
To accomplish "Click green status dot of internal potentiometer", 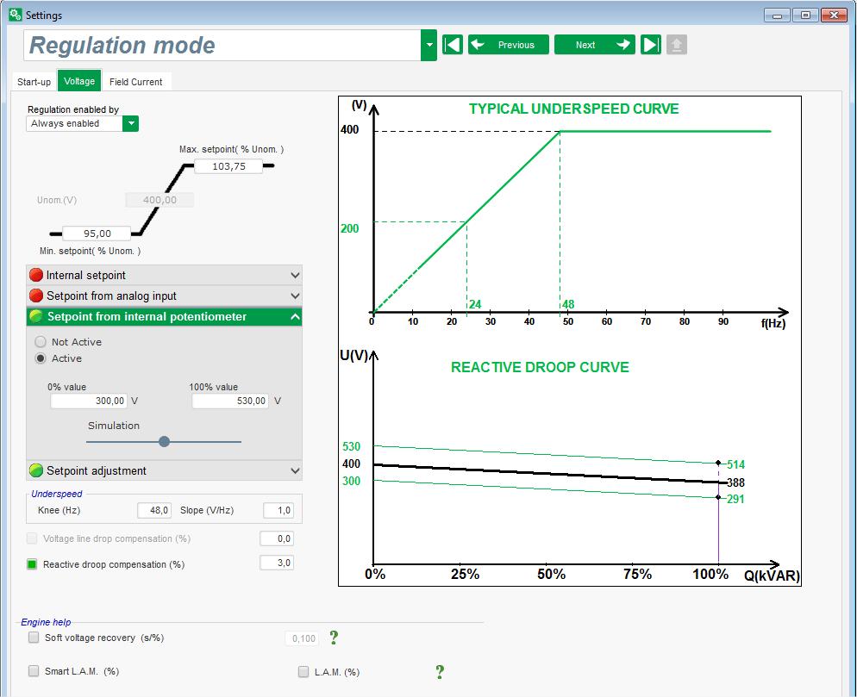I will click(36, 316).
